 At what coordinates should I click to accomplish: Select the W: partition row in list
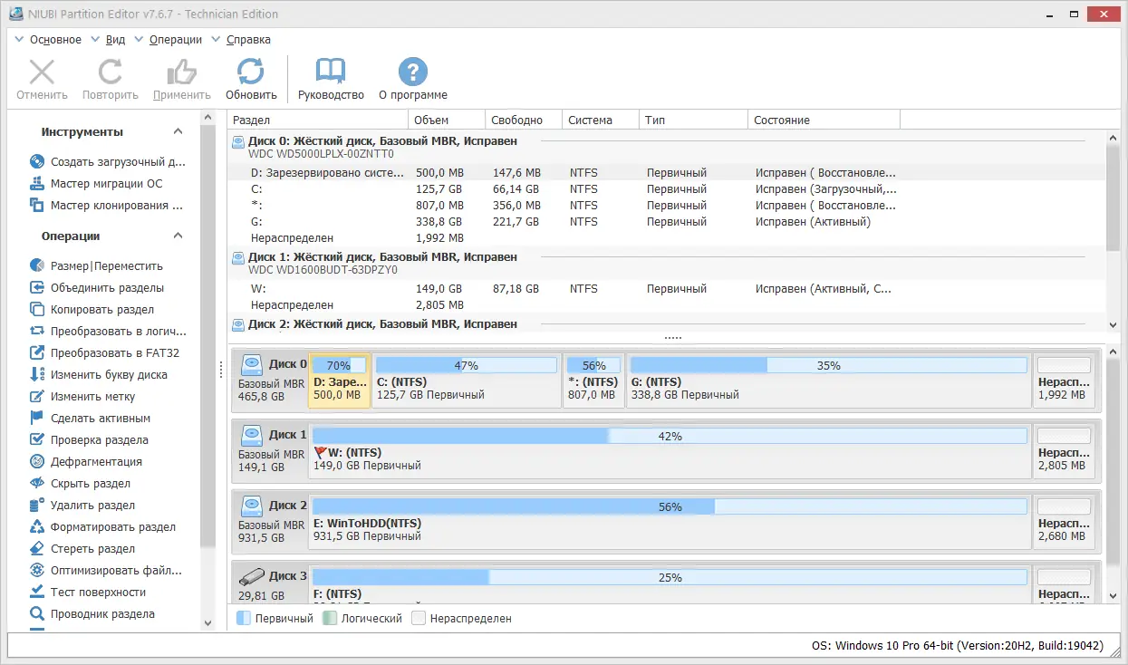tap(667, 289)
